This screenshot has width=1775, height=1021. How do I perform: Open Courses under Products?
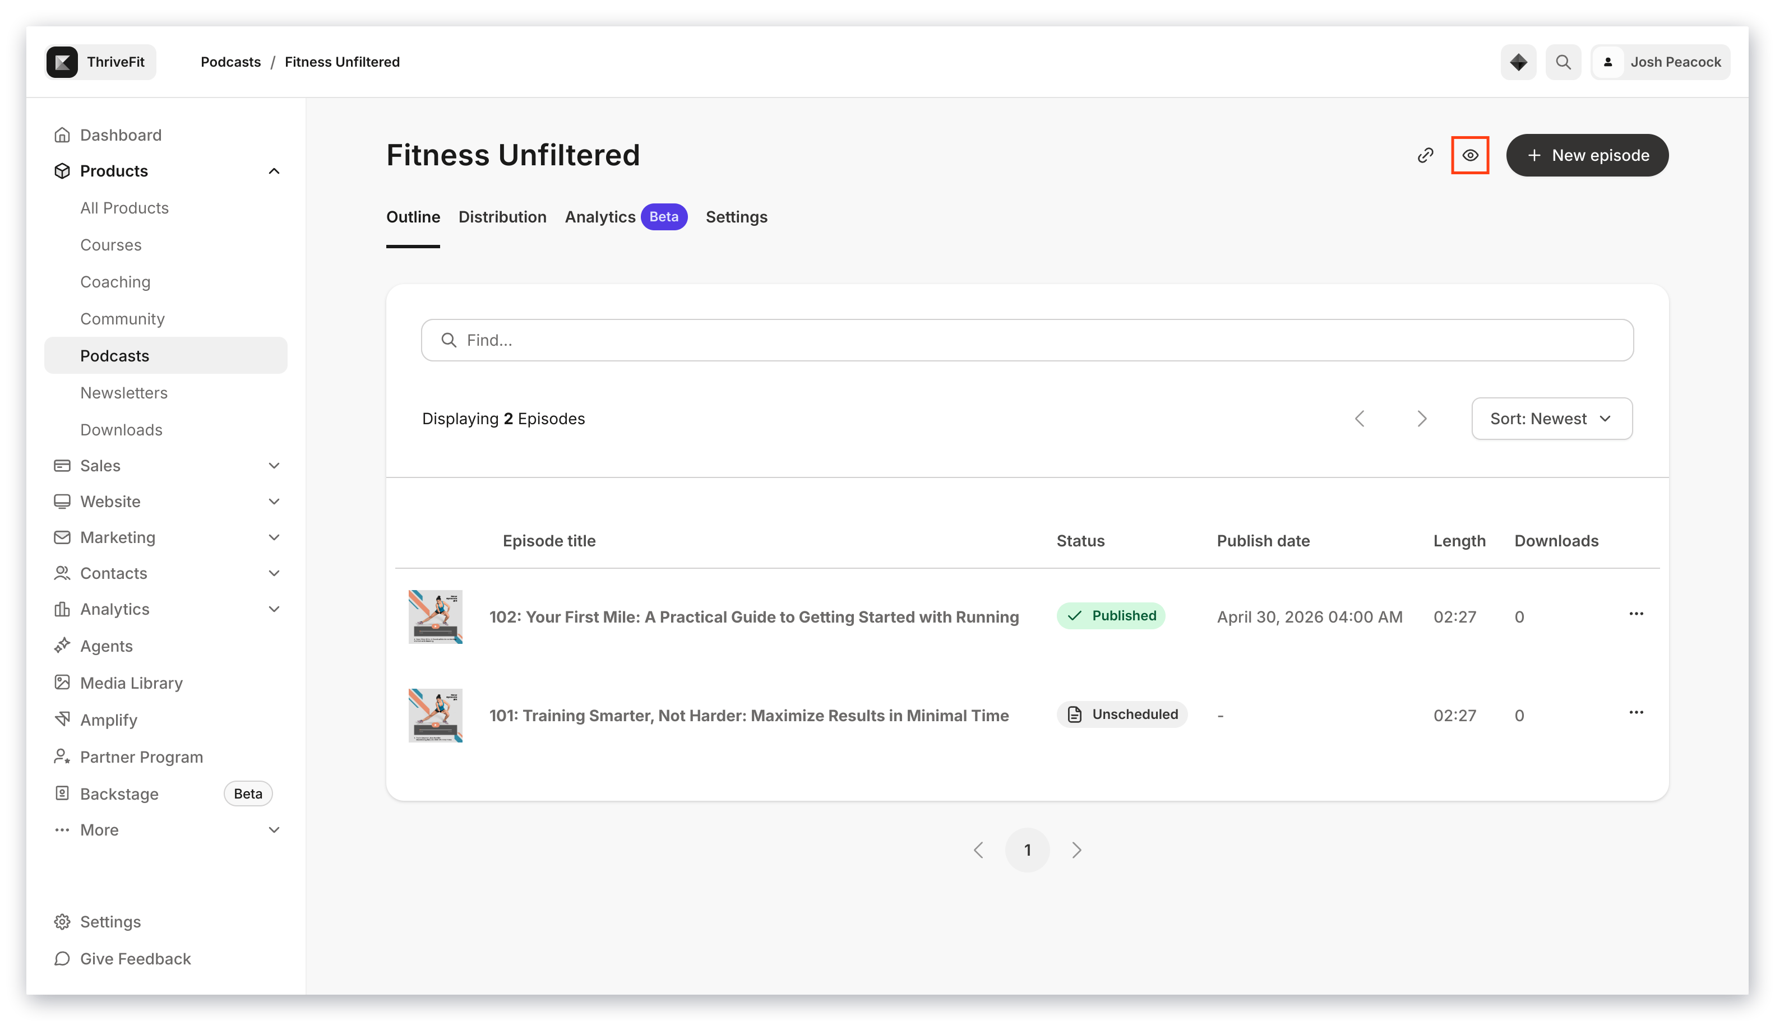111,245
